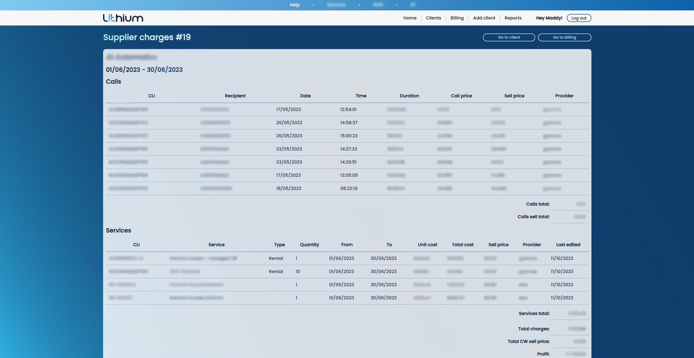Image resolution: width=694 pixels, height=358 pixels.
Task: Log out of the account
Action: pos(579,18)
